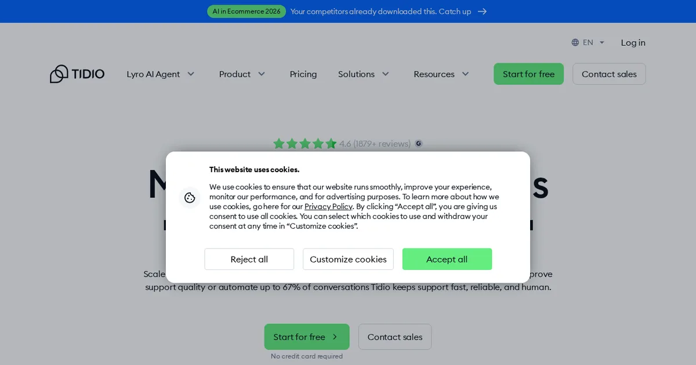
Task: Click the 'No credit card required' text
Action: (307, 356)
